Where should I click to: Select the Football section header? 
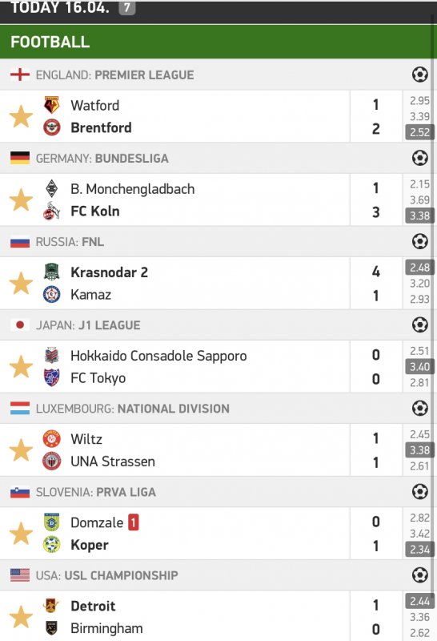(x=218, y=42)
